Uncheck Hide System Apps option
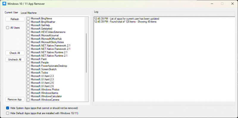Viewport: 238px width, 118px height. [8, 108]
